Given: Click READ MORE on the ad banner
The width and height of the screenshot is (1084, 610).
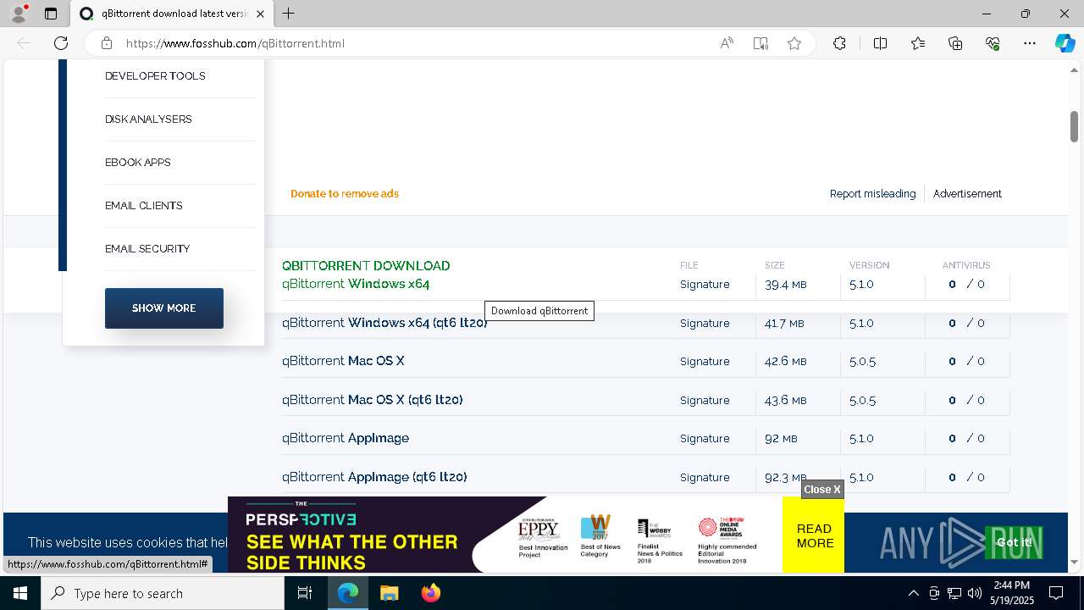Looking at the screenshot, I should (x=814, y=535).
